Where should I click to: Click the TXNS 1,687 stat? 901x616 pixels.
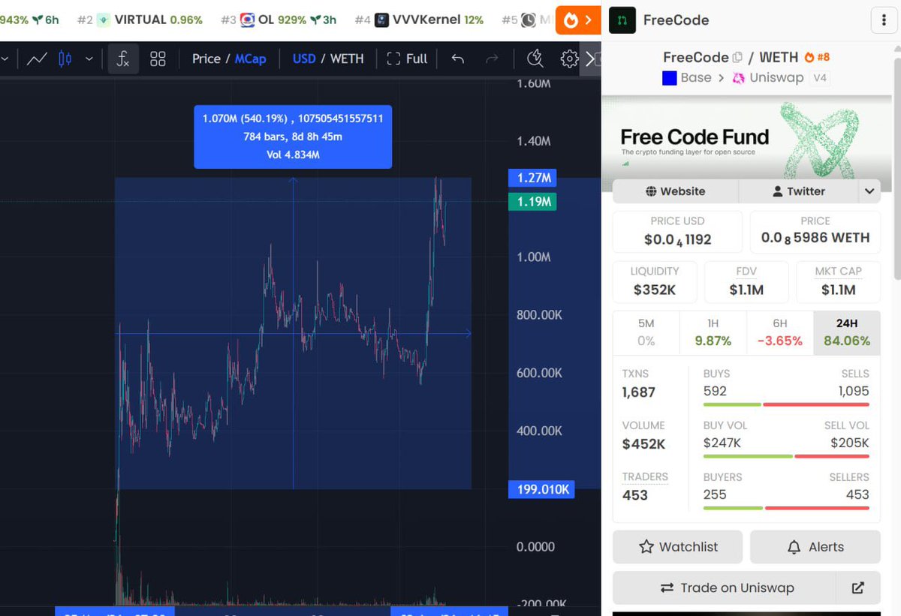[639, 383]
